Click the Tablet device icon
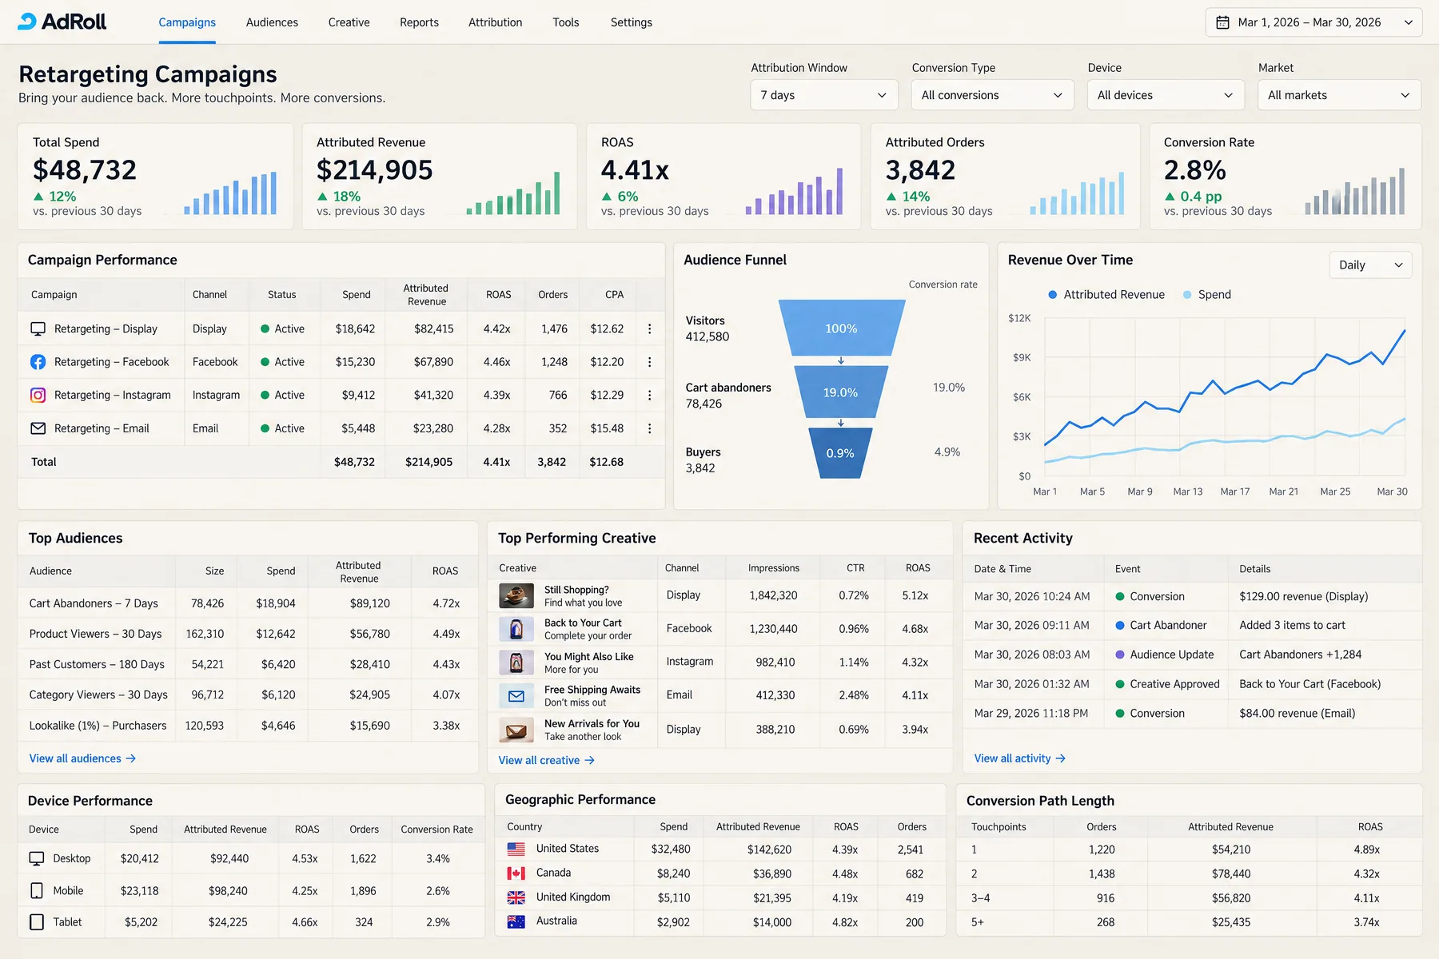 point(37,921)
